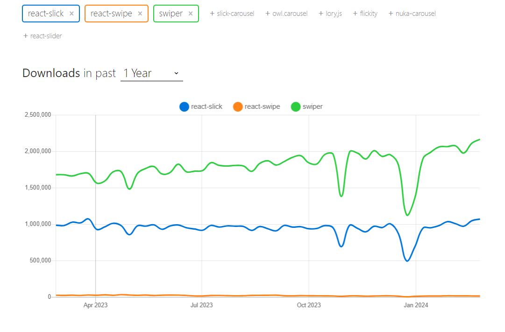Click the Oct 2023 axis label
505x332 pixels.
coord(309,305)
